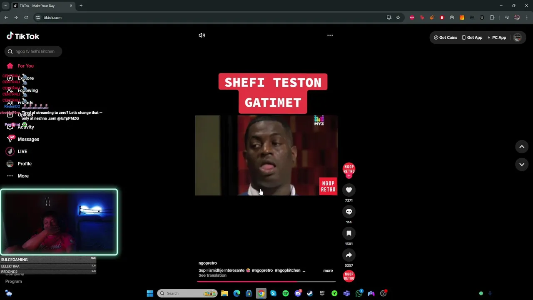Open the Program link in the sidebar footer
This screenshot has width=533, height=300.
pyautogui.click(x=13, y=282)
